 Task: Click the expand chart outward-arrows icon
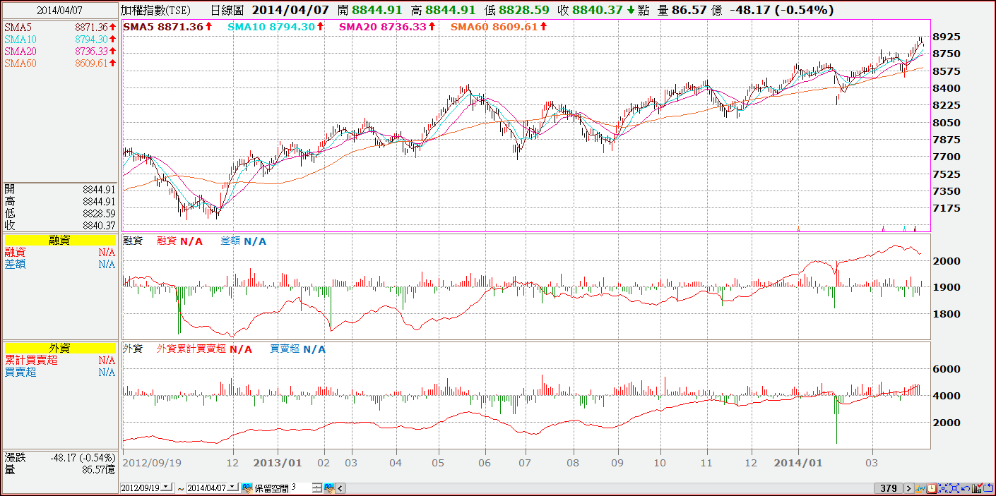point(954,488)
